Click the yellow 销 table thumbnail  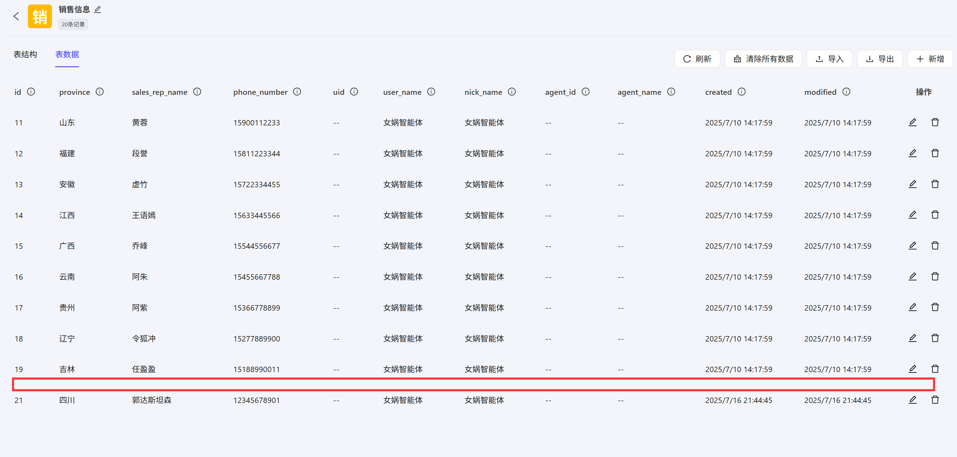(40, 16)
